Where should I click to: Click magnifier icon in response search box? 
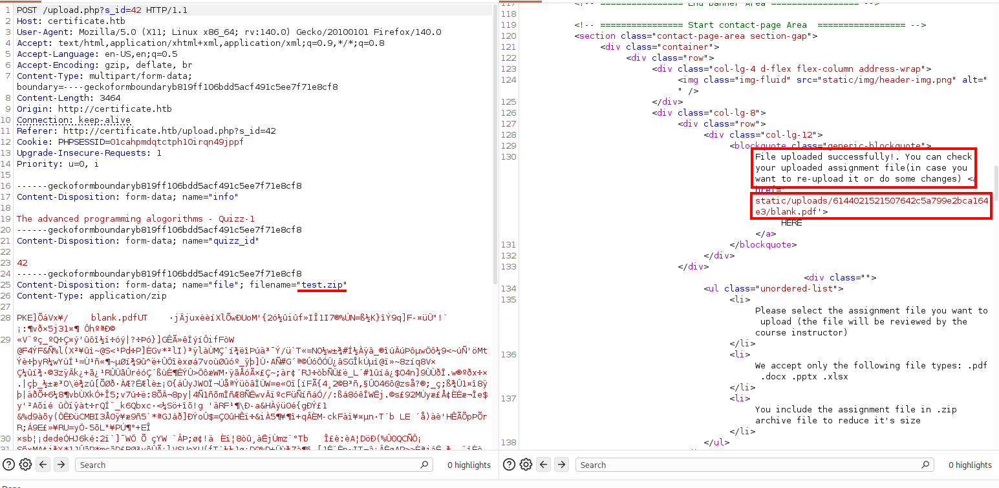[925, 464]
